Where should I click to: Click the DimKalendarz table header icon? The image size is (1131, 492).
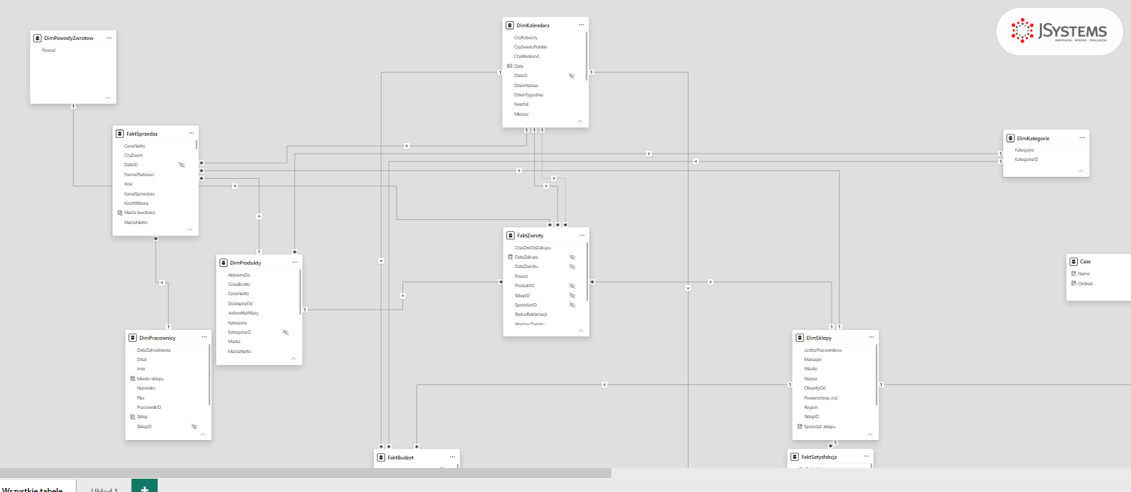click(510, 25)
